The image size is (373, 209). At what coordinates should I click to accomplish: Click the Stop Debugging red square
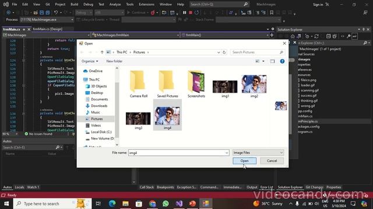point(191,13)
